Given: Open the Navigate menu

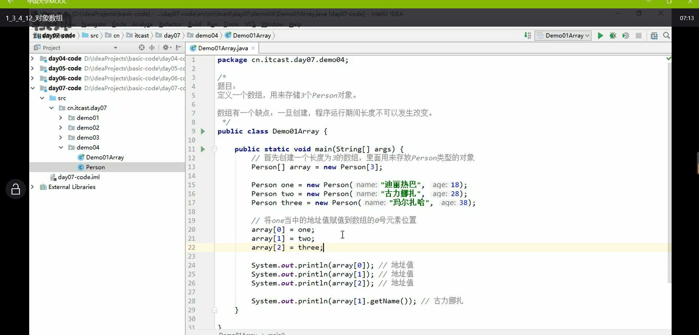Looking at the screenshot, I should pos(93,24).
